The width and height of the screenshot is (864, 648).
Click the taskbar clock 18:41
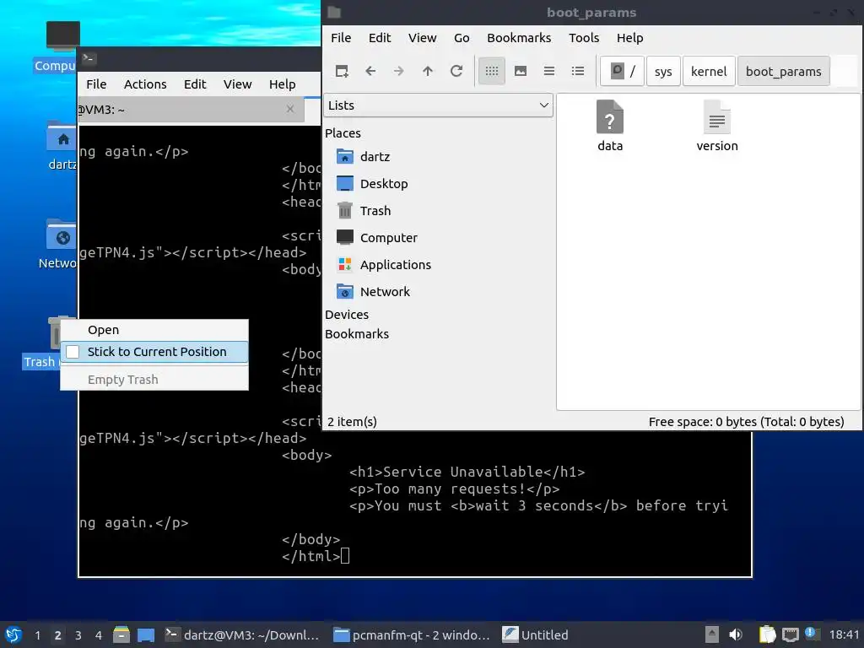(844, 634)
